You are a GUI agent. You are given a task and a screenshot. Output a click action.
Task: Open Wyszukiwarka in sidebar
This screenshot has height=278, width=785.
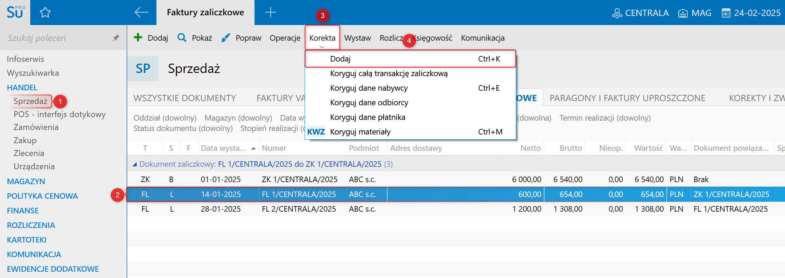(33, 73)
